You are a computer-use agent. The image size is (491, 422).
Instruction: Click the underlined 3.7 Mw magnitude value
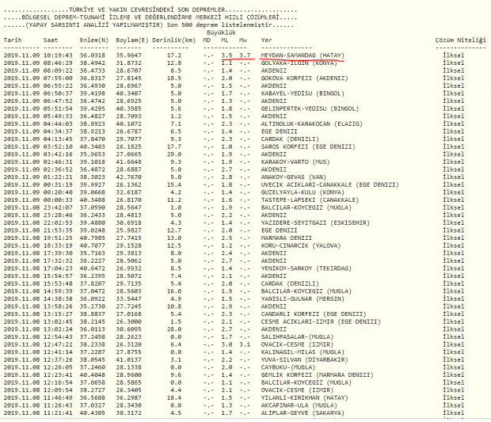point(245,55)
